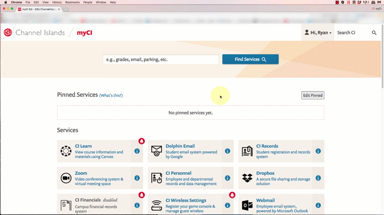384x215 pixels.
Task: Open Chrome menu in menu bar
Action: point(17,2)
